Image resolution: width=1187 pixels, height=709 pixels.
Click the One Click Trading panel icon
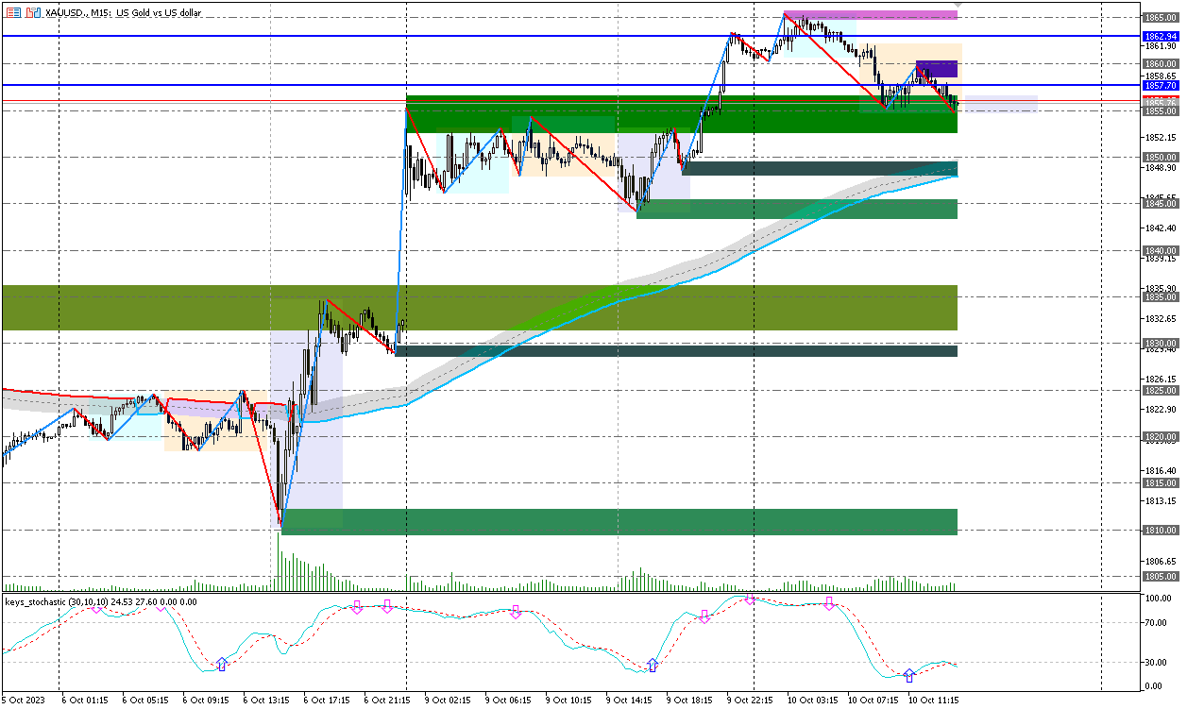(32, 13)
